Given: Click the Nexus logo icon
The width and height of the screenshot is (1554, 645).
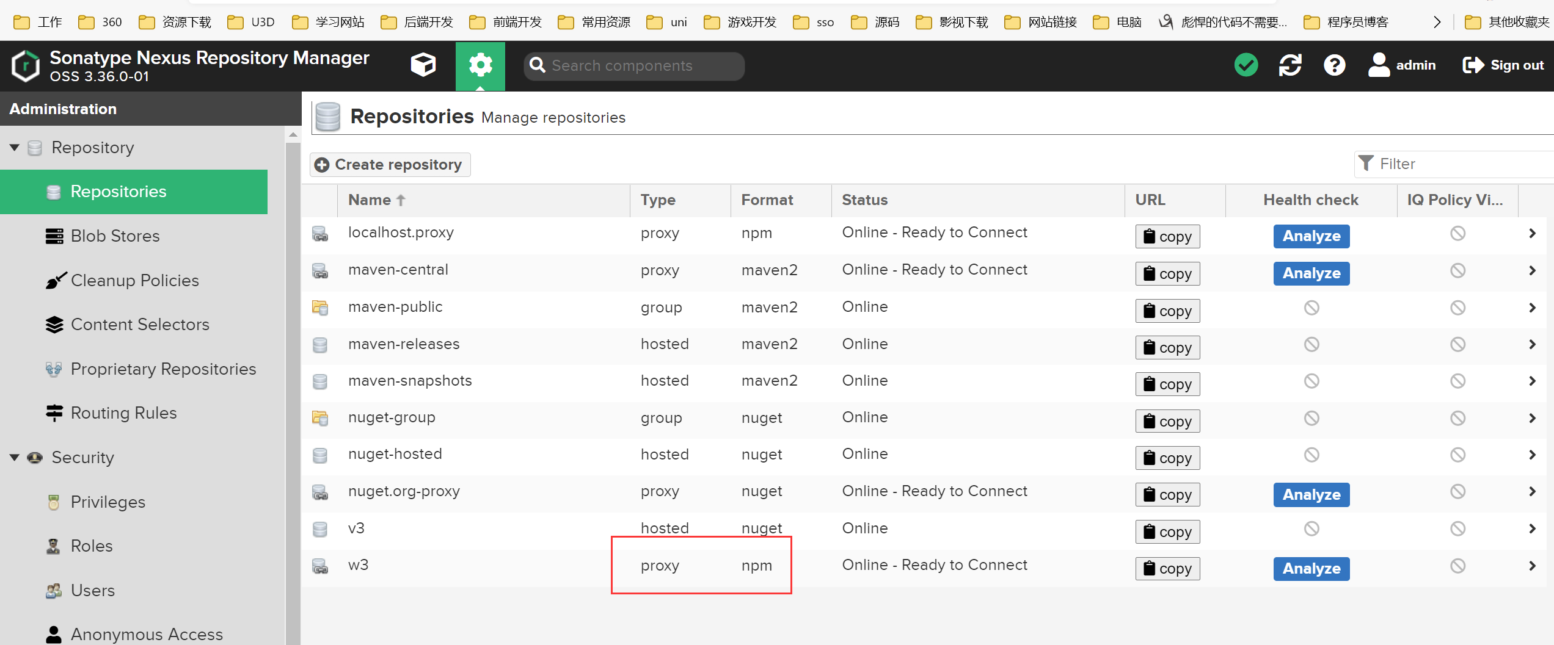Looking at the screenshot, I should click(x=26, y=65).
